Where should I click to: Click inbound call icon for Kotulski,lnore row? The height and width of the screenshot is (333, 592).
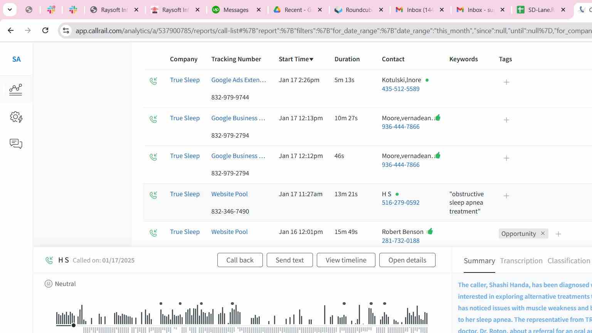pyautogui.click(x=153, y=81)
